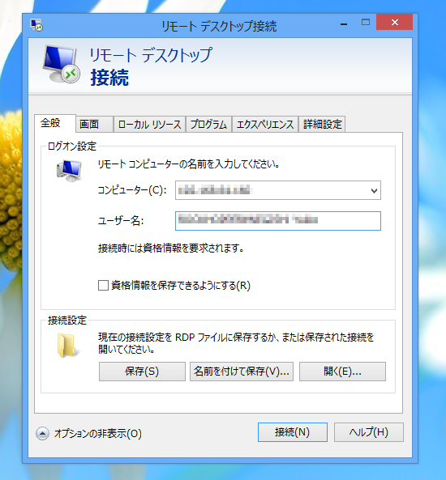Collapse options via the round arrow icon

(x=42, y=434)
